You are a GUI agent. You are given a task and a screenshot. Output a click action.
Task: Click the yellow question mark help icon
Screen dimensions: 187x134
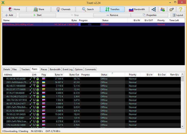(181, 9)
